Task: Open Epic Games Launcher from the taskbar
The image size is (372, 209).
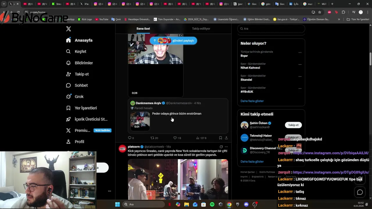Action: click(238, 204)
